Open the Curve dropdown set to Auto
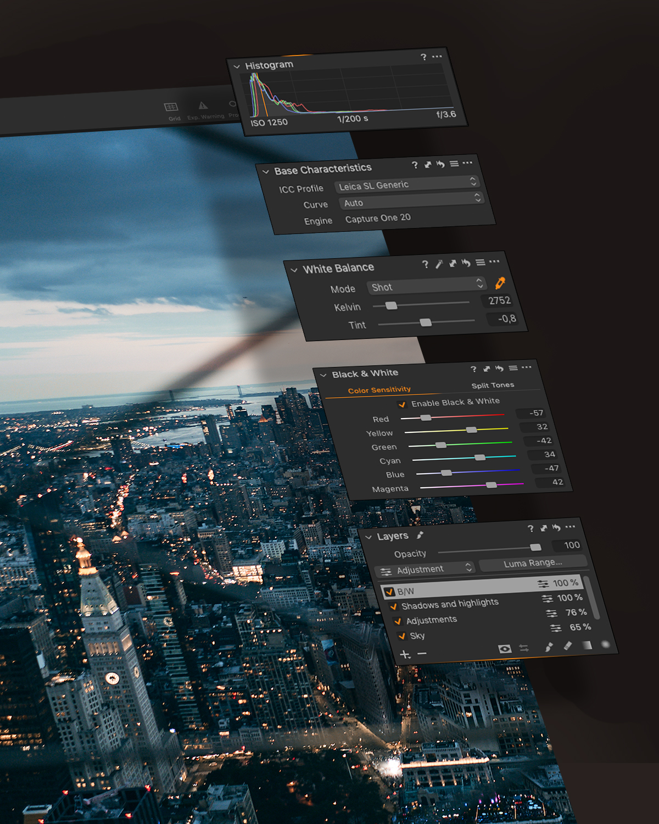This screenshot has height=824, width=659. point(411,201)
